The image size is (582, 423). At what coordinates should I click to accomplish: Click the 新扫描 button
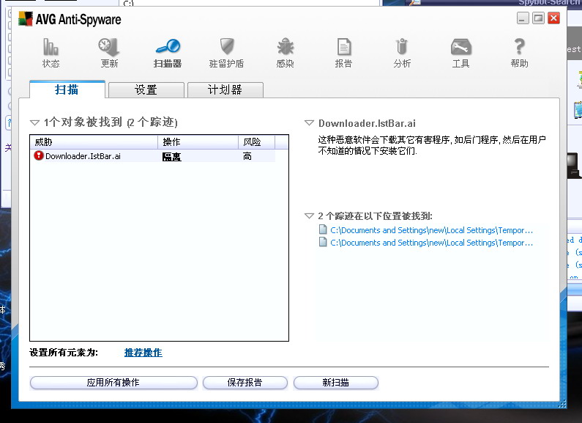(x=335, y=383)
